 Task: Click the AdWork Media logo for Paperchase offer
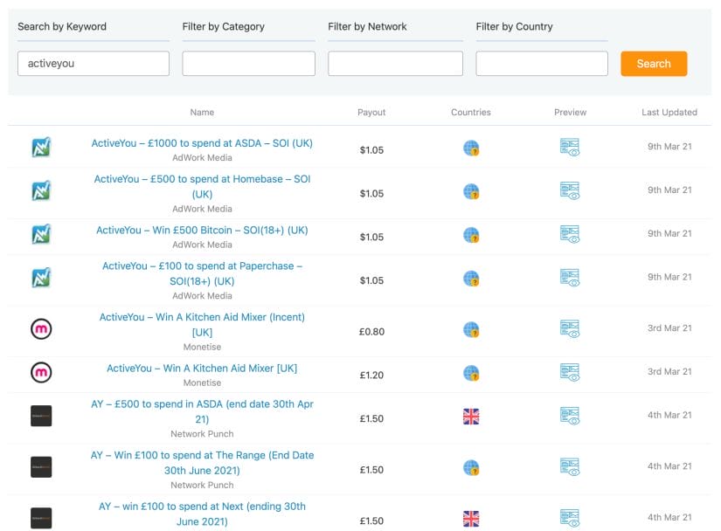pos(41,278)
